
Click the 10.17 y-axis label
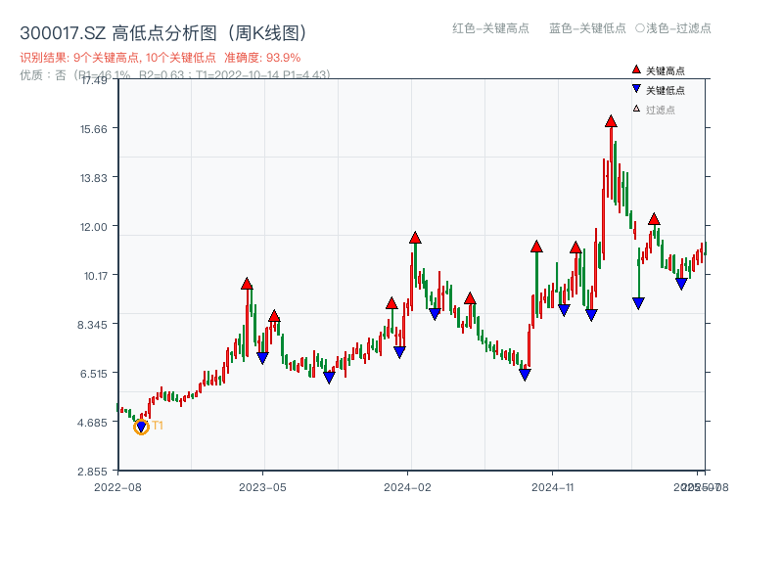[95, 276]
